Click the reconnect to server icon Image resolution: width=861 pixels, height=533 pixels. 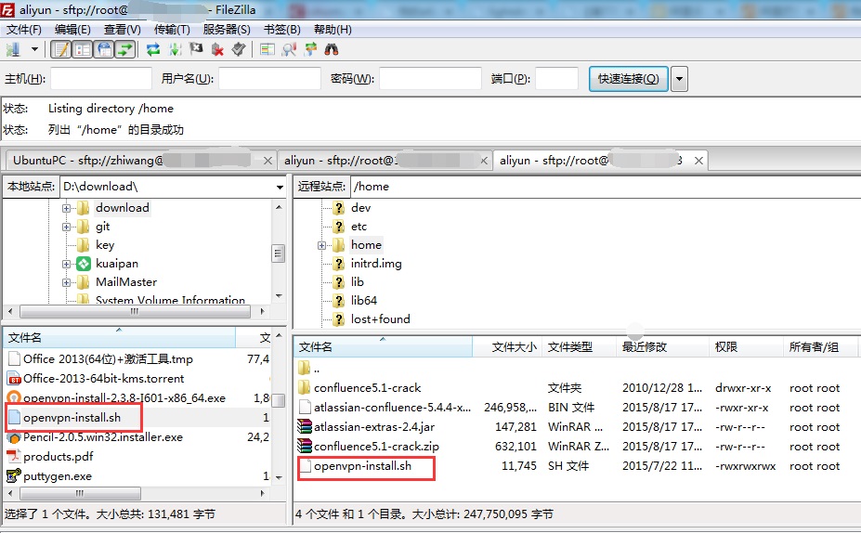(239, 49)
